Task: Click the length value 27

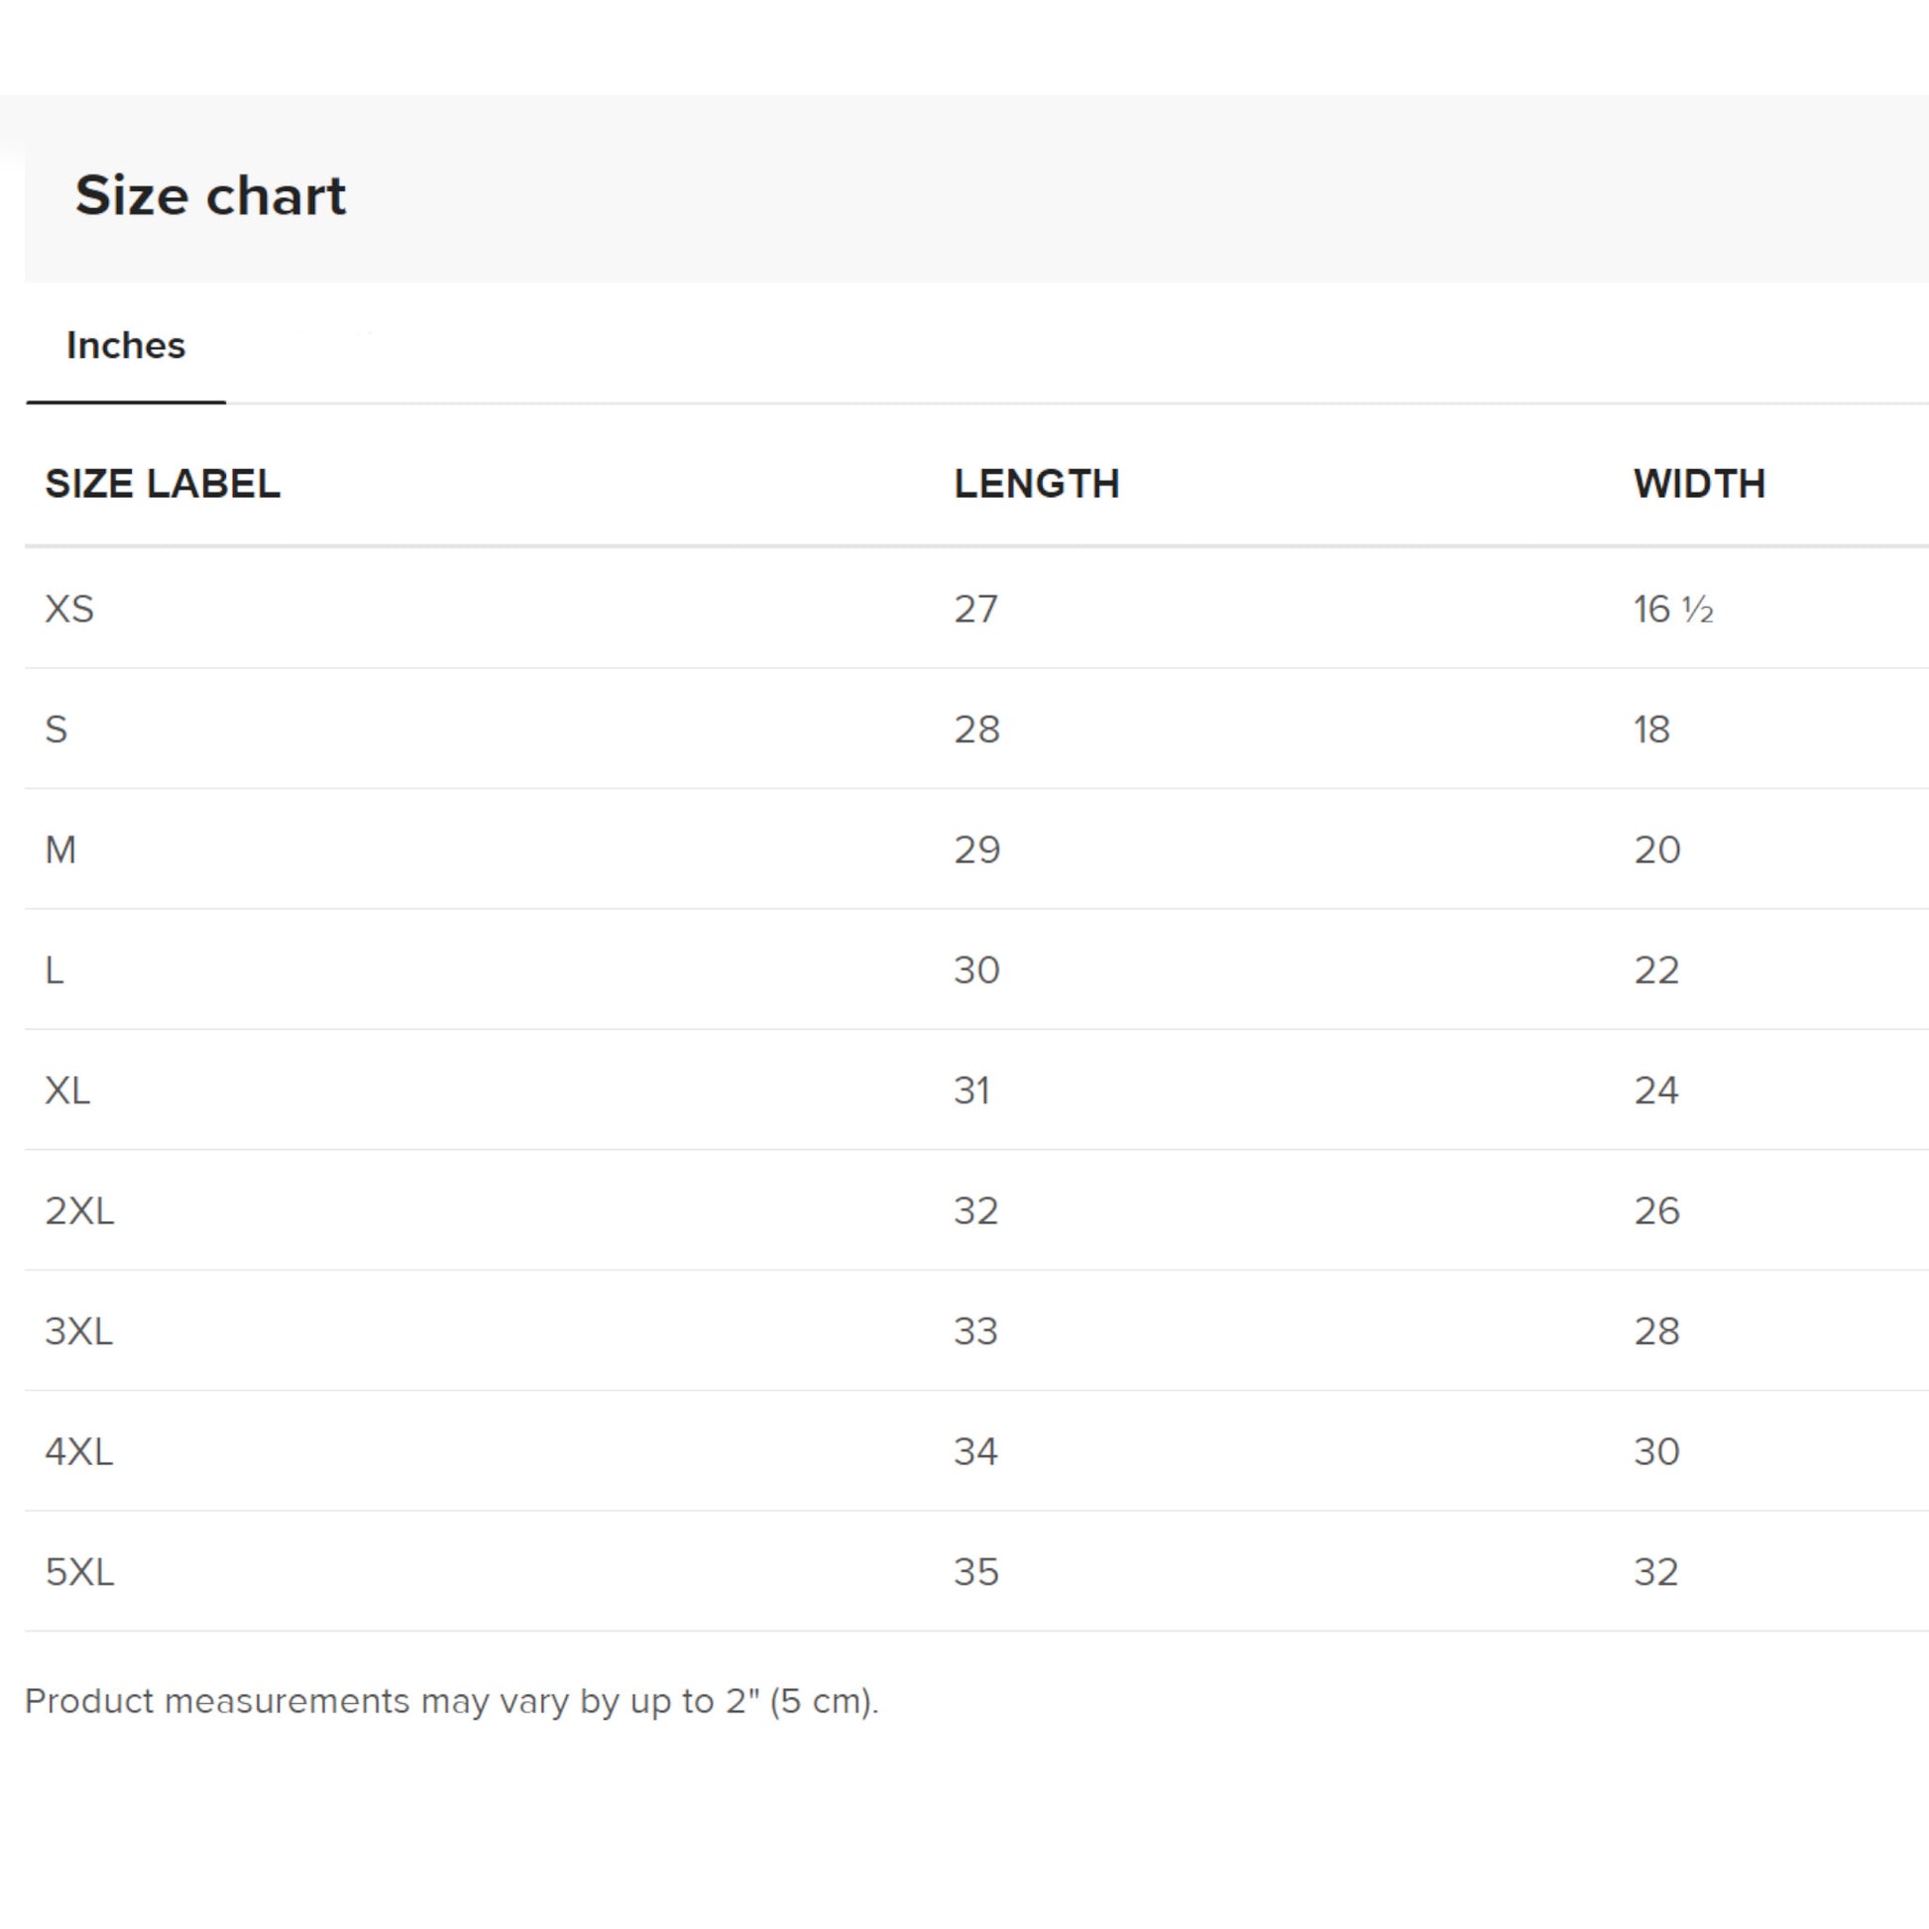Action: [975, 609]
